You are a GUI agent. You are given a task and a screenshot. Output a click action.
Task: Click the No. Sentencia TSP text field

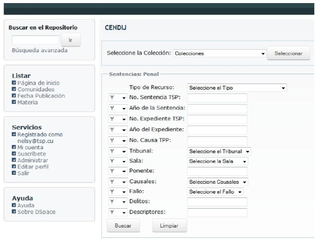click(x=217, y=98)
